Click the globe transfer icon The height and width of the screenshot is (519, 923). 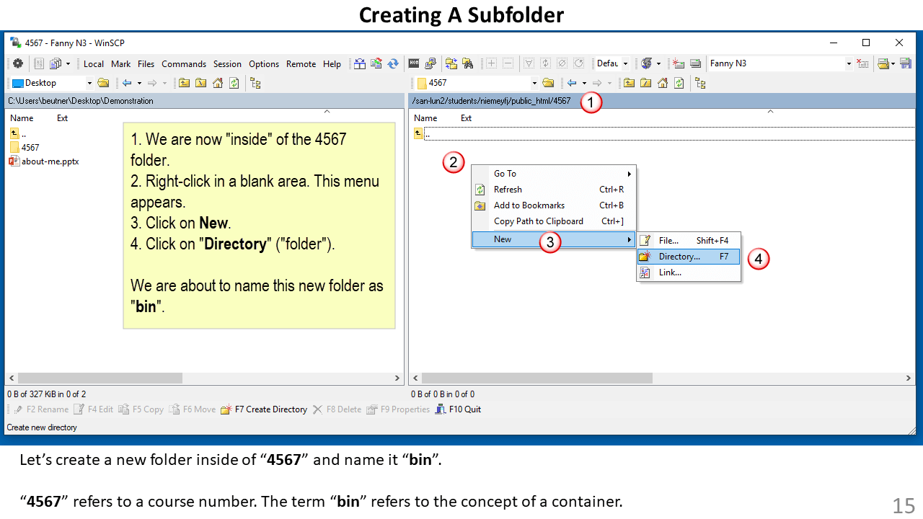[x=647, y=63]
